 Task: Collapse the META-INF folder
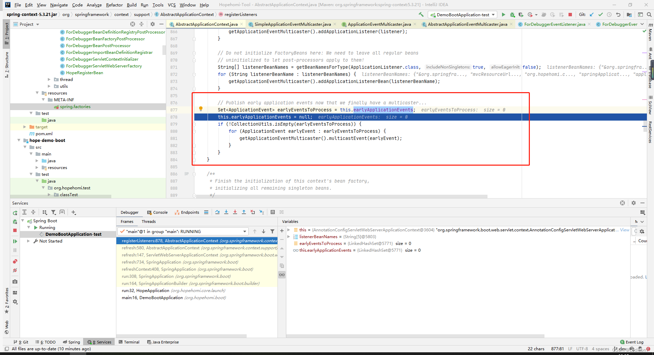click(x=43, y=100)
